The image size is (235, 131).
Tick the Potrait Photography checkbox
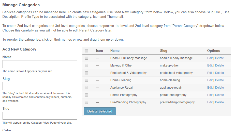[86, 95]
